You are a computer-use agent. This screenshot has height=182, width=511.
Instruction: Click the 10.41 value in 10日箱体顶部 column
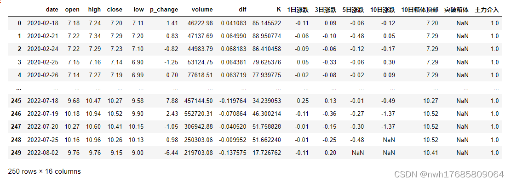431,153
